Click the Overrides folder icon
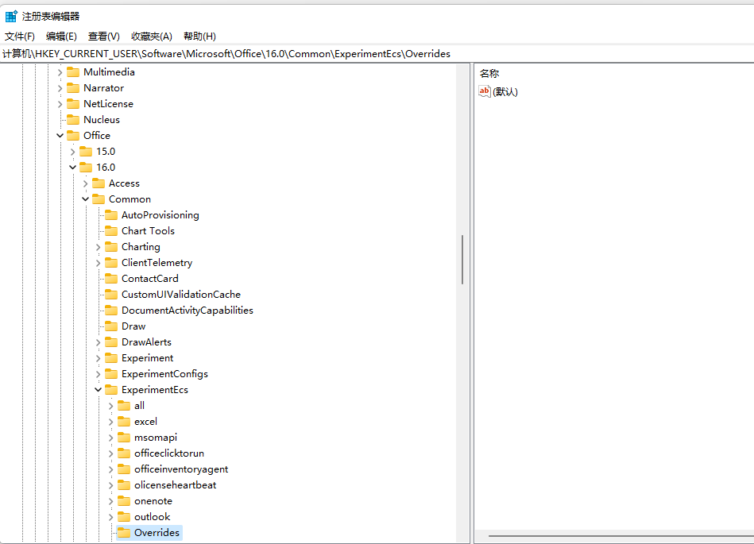This screenshot has width=754, height=544. [124, 532]
